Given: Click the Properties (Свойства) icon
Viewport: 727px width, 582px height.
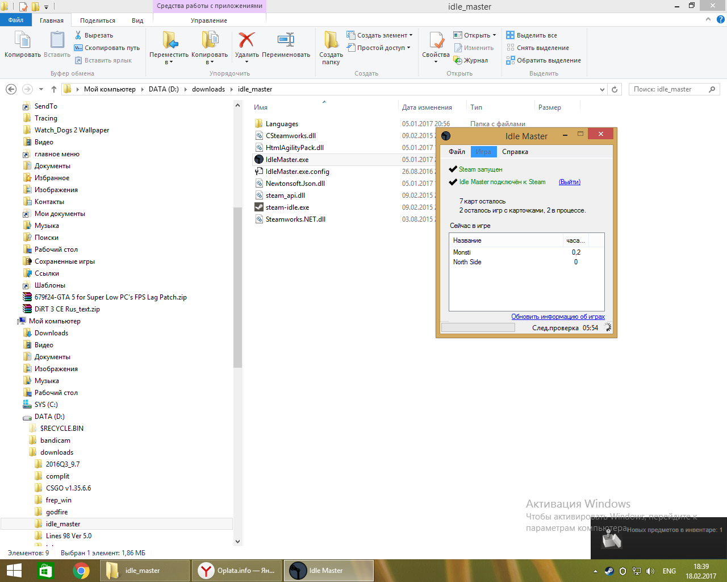Looking at the screenshot, I should tap(436, 41).
